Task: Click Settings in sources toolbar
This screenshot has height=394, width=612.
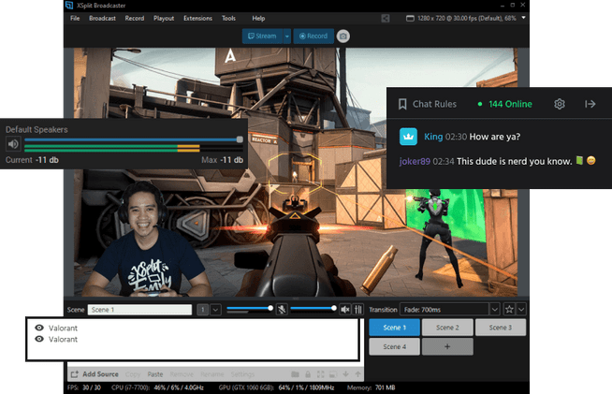Action: tap(242, 374)
